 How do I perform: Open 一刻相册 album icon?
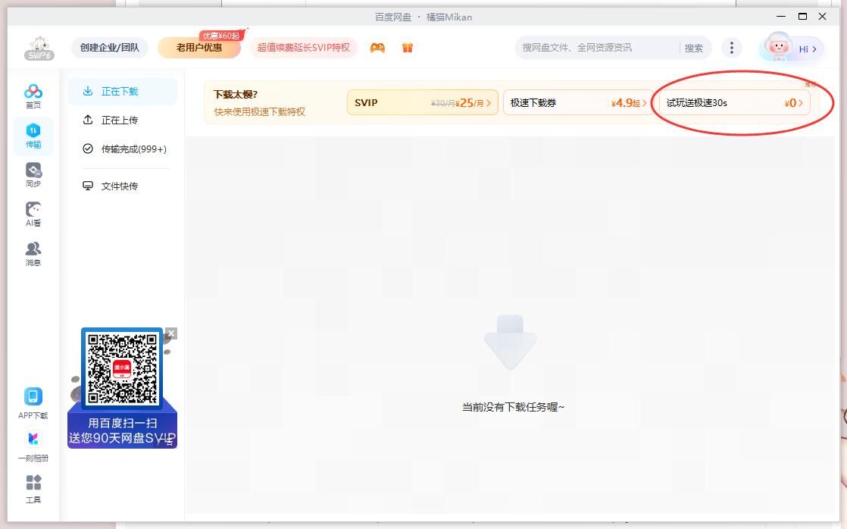(33, 446)
